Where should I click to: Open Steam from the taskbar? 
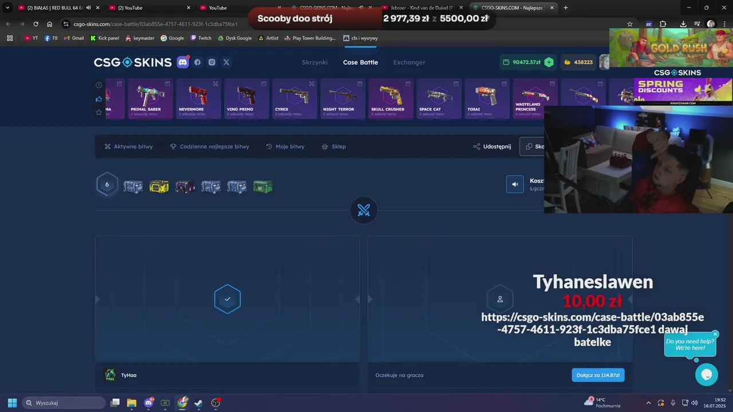pos(199,403)
